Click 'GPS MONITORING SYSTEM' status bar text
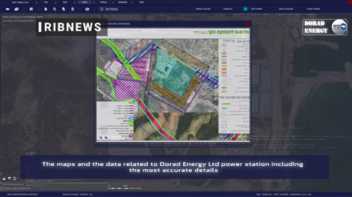Viewport: 352px width, 197px height. (22, 194)
